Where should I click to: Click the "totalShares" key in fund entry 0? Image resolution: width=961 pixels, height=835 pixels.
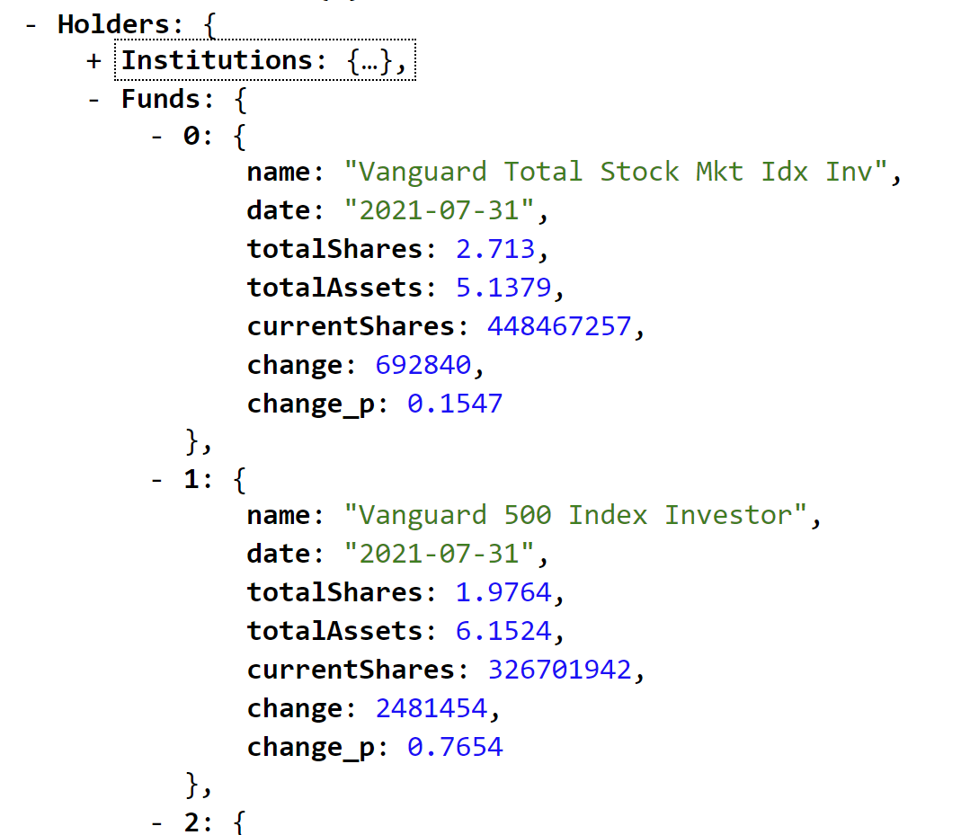click(x=334, y=249)
